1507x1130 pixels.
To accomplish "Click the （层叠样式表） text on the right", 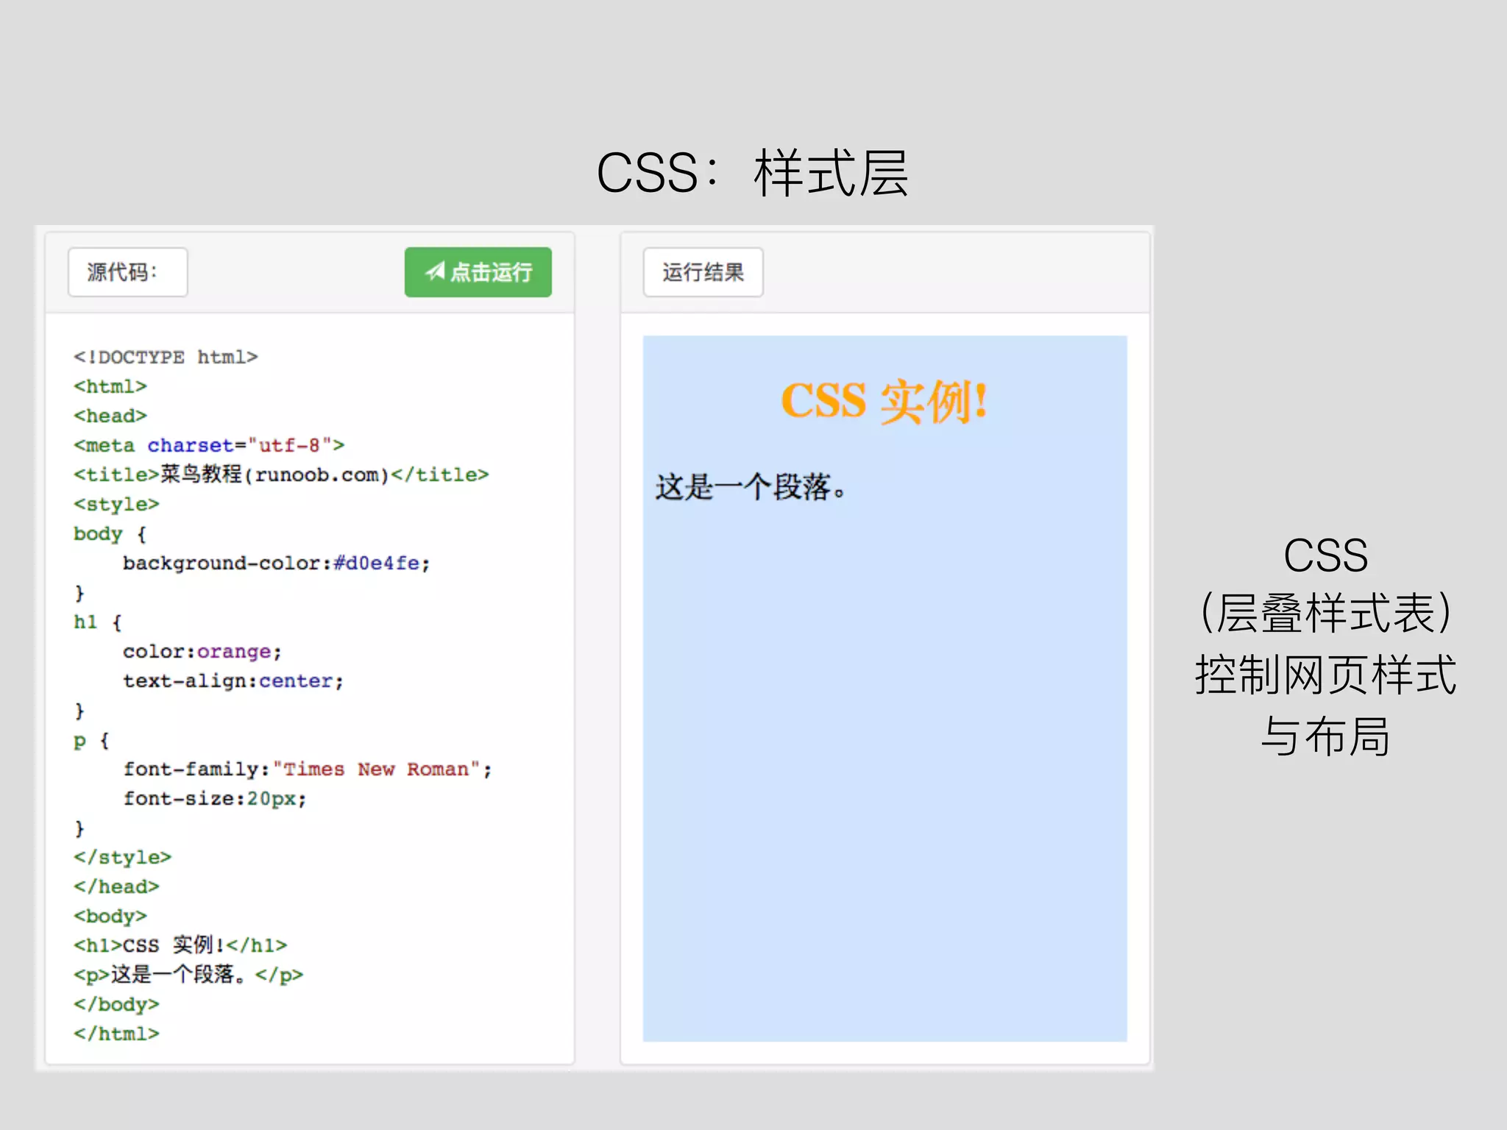I will point(1326,614).
